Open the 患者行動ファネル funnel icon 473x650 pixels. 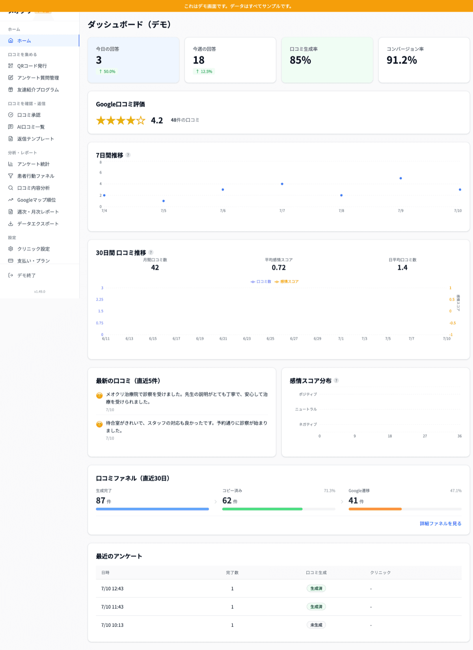(x=11, y=176)
